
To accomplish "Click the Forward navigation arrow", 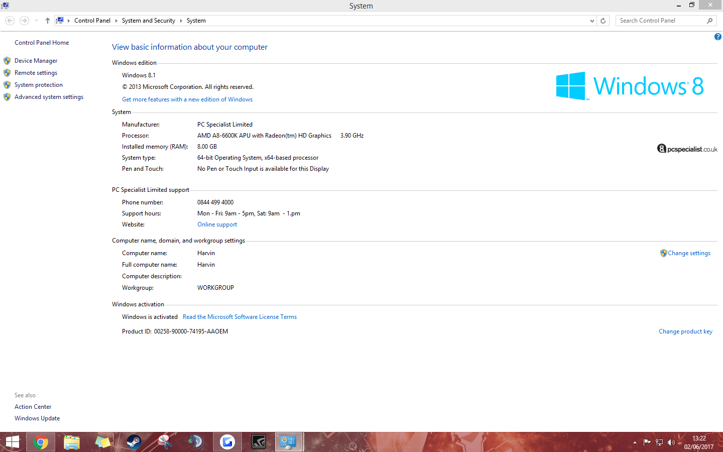I will (24, 21).
